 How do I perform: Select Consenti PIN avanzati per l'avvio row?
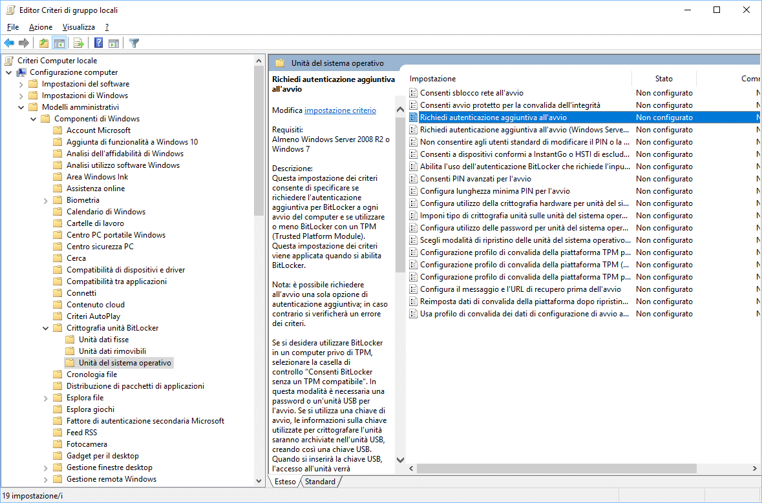click(583, 179)
